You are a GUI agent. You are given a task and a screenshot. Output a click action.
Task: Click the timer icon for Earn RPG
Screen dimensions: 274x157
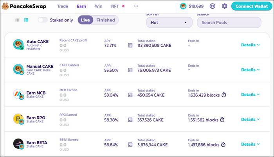(x=222, y=120)
